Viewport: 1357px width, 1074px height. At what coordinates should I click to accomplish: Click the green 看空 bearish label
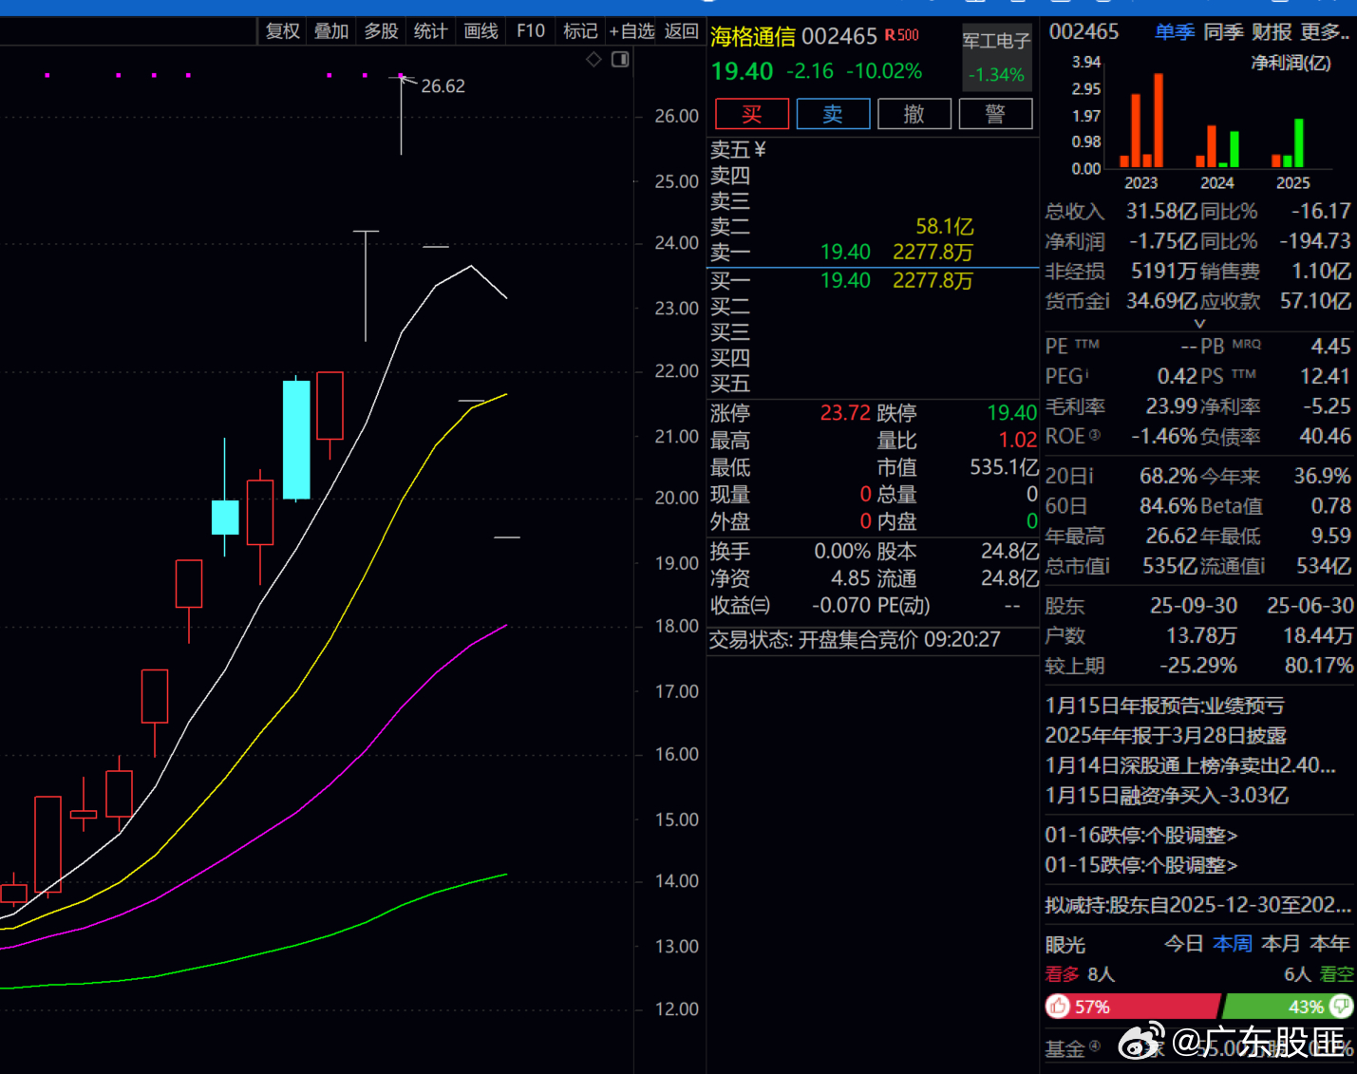click(x=1336, y=974)
